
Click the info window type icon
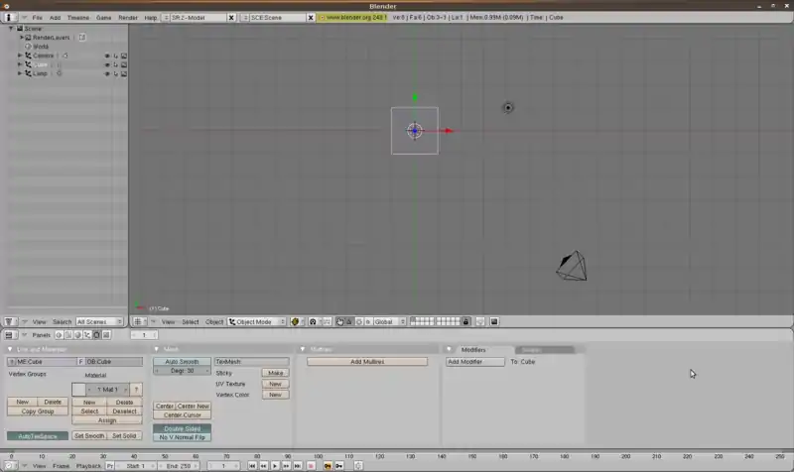(x=9, y=18)
